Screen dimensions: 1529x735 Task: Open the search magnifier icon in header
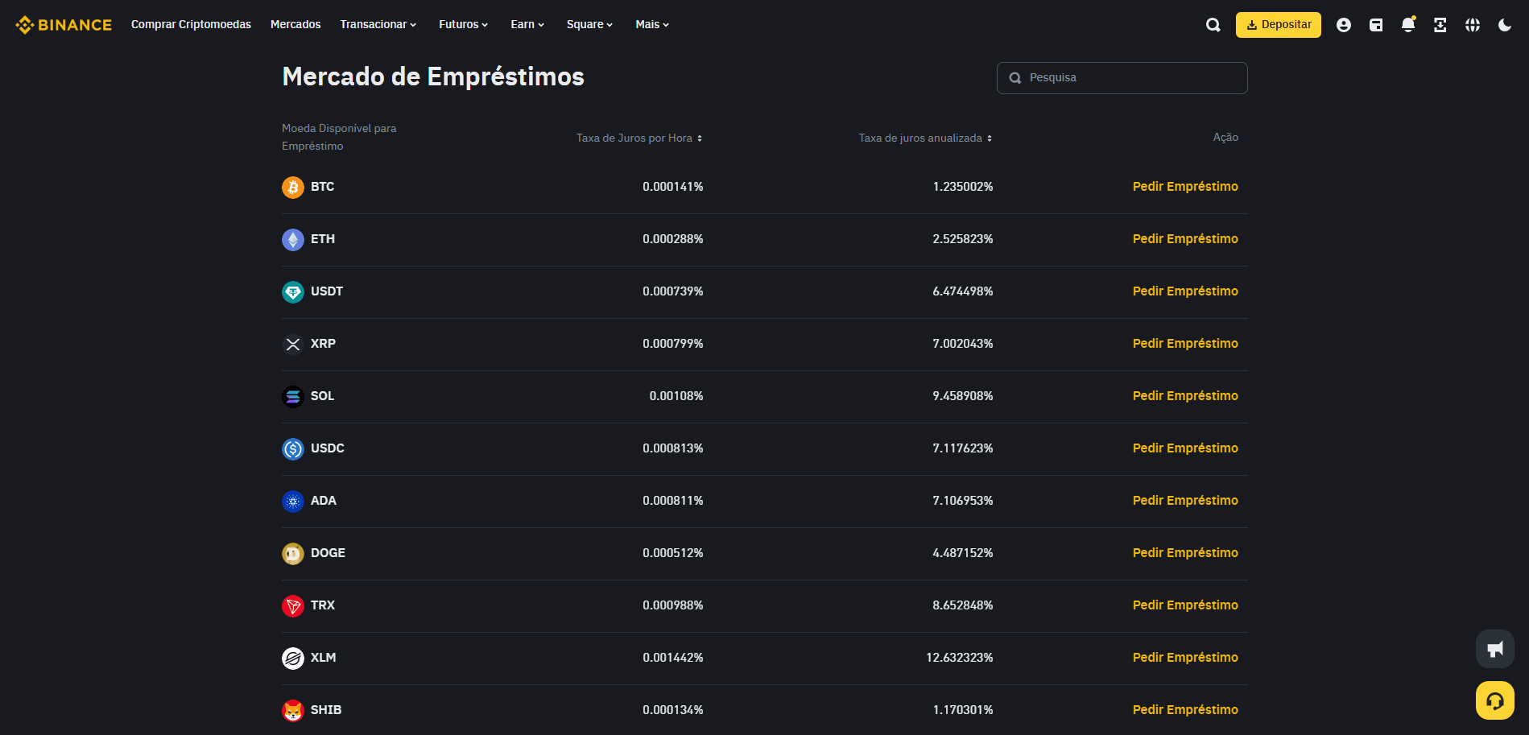pyautogui.click(x=1213, y=25)
